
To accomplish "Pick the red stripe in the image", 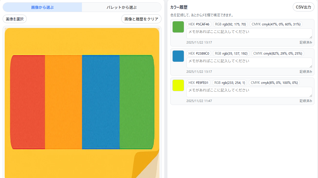I will (28, 102).
